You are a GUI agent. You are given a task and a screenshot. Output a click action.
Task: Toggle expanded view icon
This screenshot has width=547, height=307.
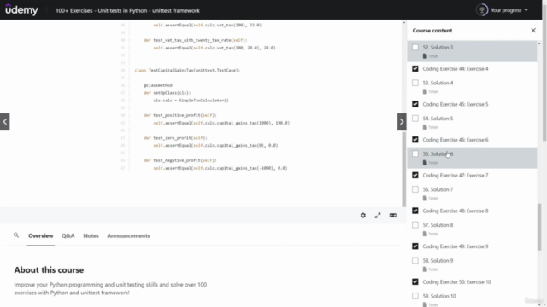coord(393,216)
